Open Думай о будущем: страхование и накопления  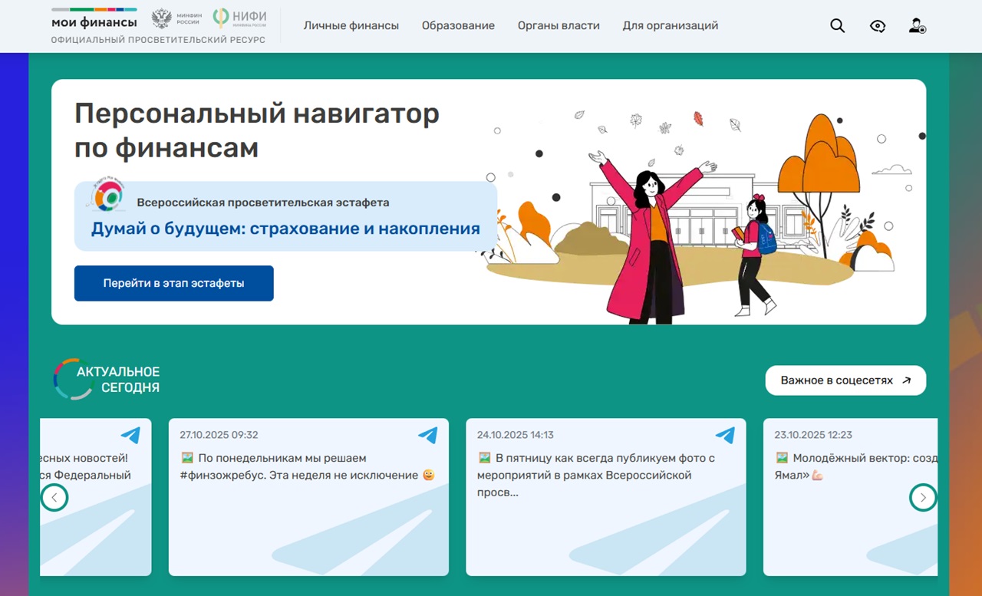pos(285,228)
